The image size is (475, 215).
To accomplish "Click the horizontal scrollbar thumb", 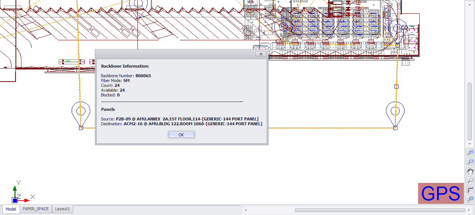I will (x=380, y=210).
